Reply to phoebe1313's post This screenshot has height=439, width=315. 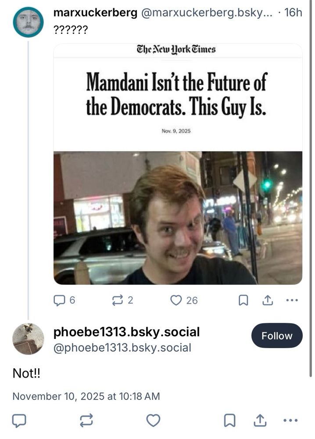(x=18, y=421)
